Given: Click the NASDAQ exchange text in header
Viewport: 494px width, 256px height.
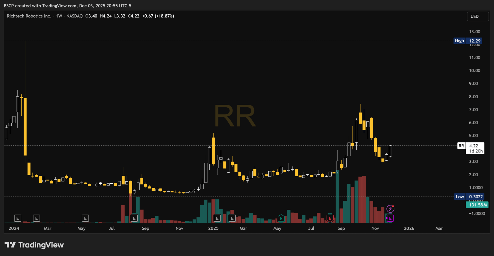Looking at the screenshot, I should (75, 16).
